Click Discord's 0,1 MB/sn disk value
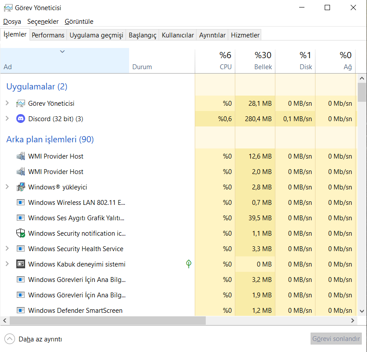Image resolution: width=367 pixels, height=352 pixels. (x=297, y=119)
